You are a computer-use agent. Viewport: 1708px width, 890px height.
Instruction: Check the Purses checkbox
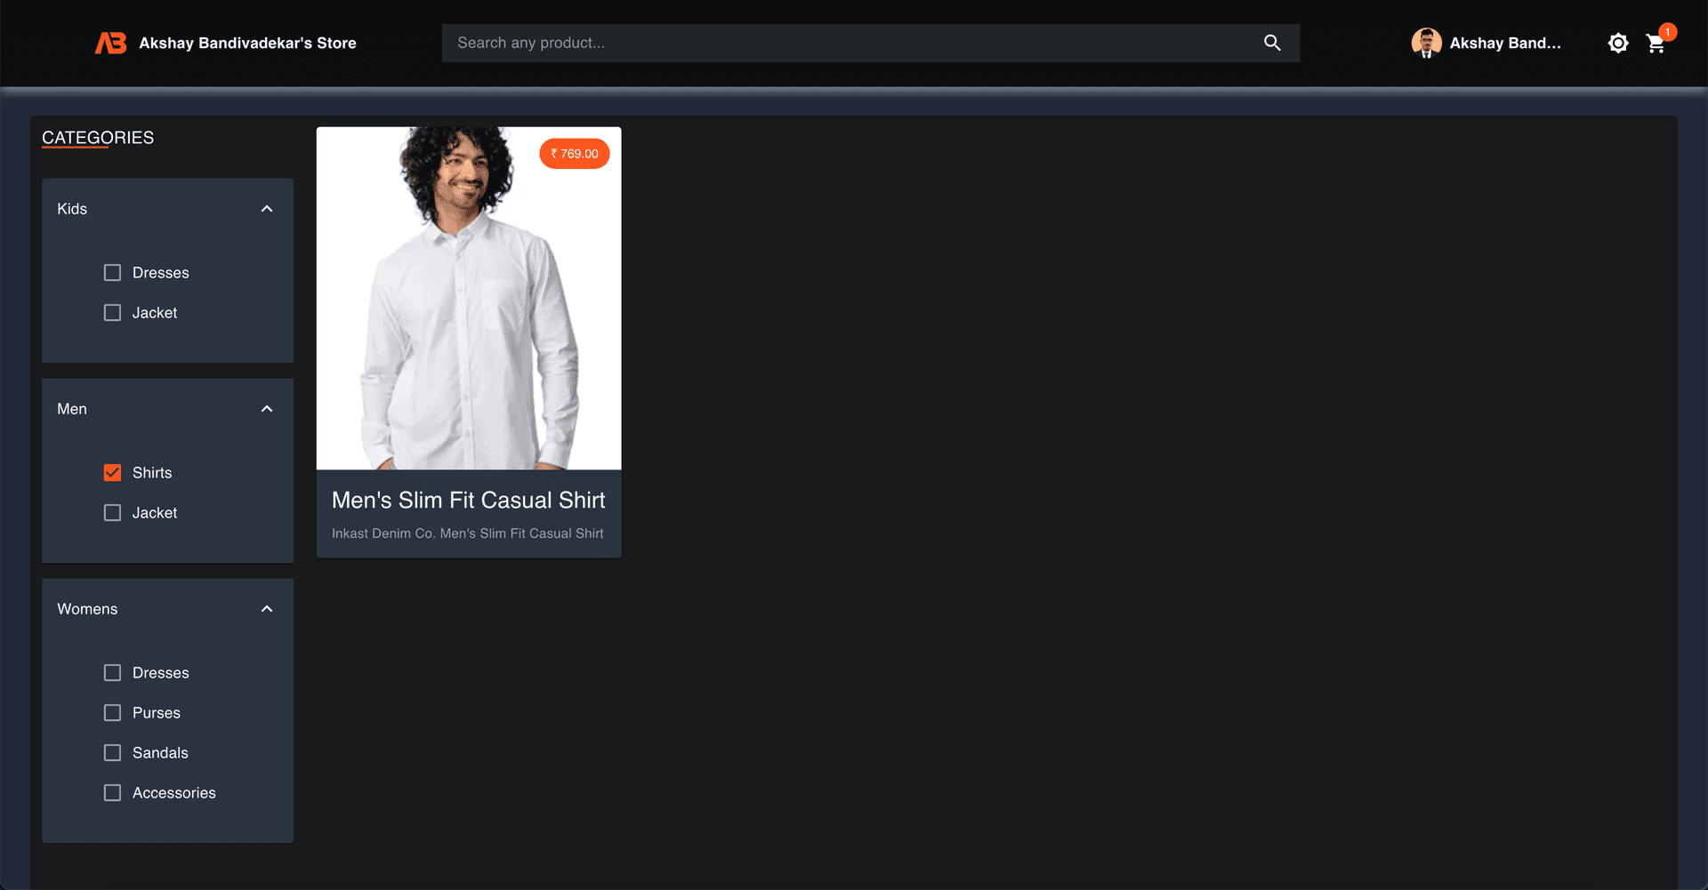point(112,713)
